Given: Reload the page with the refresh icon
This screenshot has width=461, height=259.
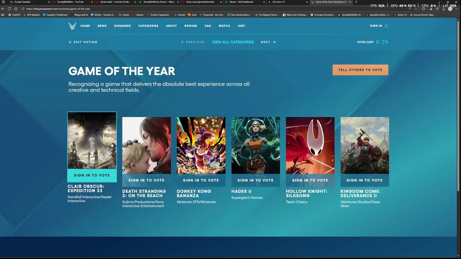Looking at the screenshot, I should [x=9, y=9].
